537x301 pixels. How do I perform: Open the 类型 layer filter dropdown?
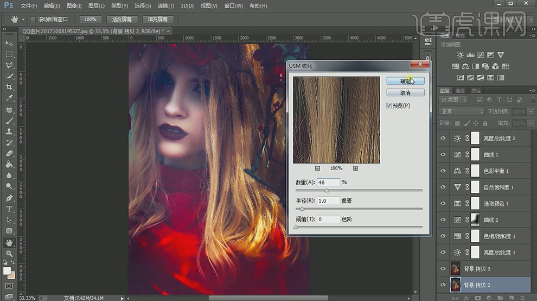pos(453,100)
